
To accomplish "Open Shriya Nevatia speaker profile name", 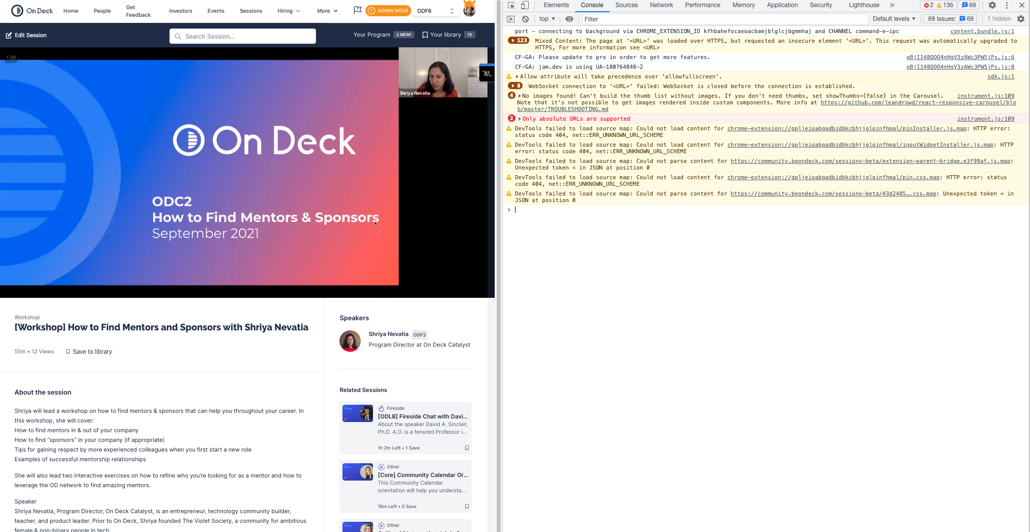I will click(x=388, y=334).
